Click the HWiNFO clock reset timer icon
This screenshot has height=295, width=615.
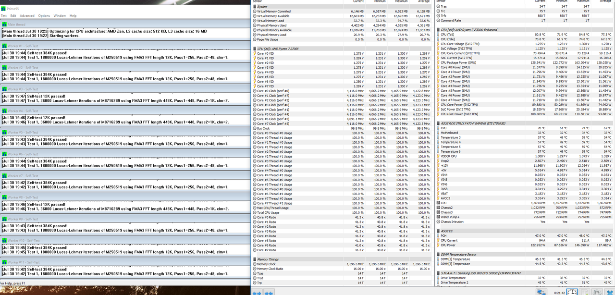click(572, 291)
